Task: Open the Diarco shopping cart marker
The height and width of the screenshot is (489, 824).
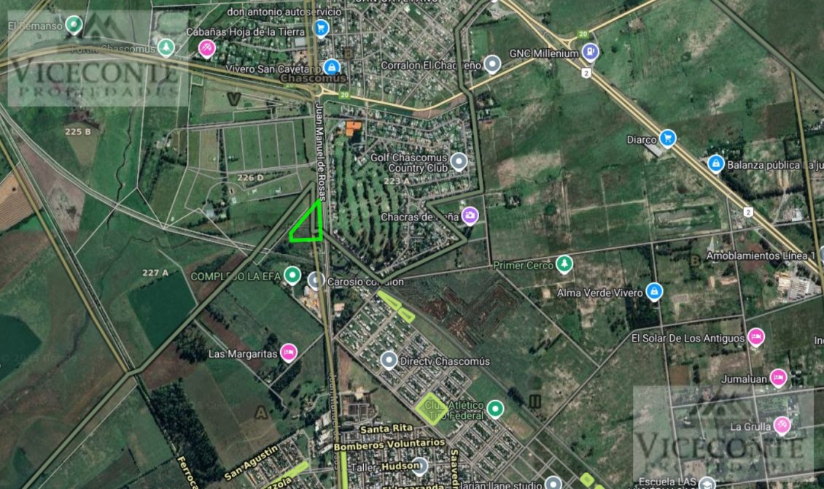Action: pos(667,138)
